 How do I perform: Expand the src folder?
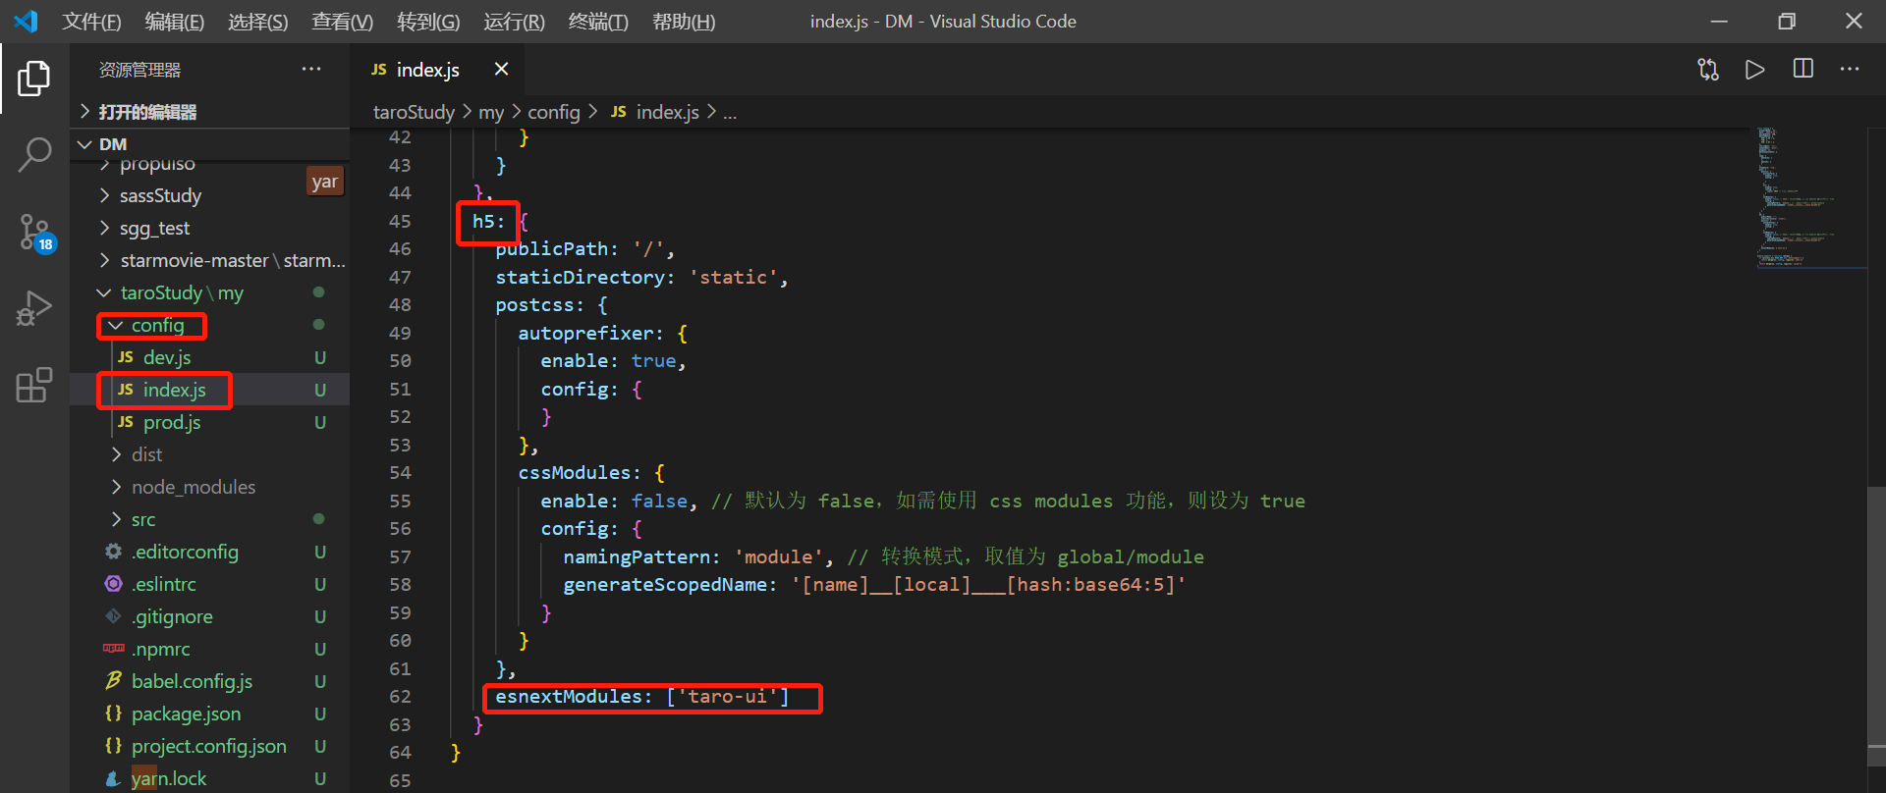tap(209, 519)
